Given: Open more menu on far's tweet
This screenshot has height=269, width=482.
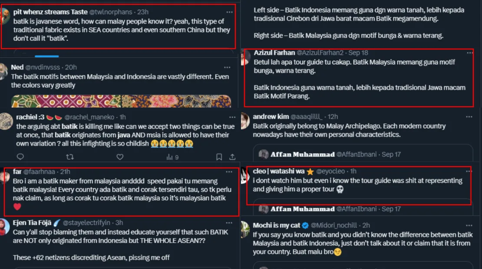Looking at the screenshot, I should [x=229, y=172].
